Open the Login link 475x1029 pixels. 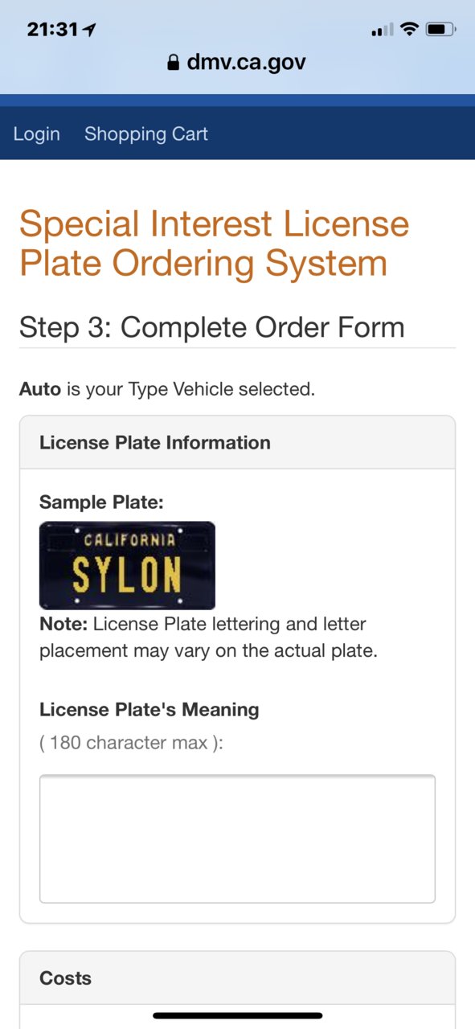pos(37,134)
